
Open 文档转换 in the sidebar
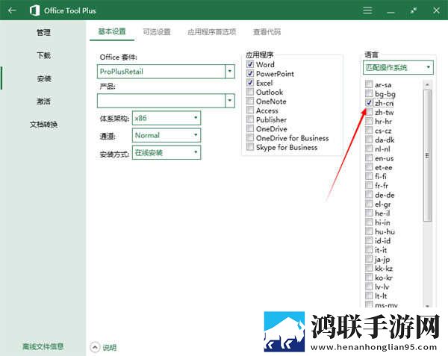[44, 124]
